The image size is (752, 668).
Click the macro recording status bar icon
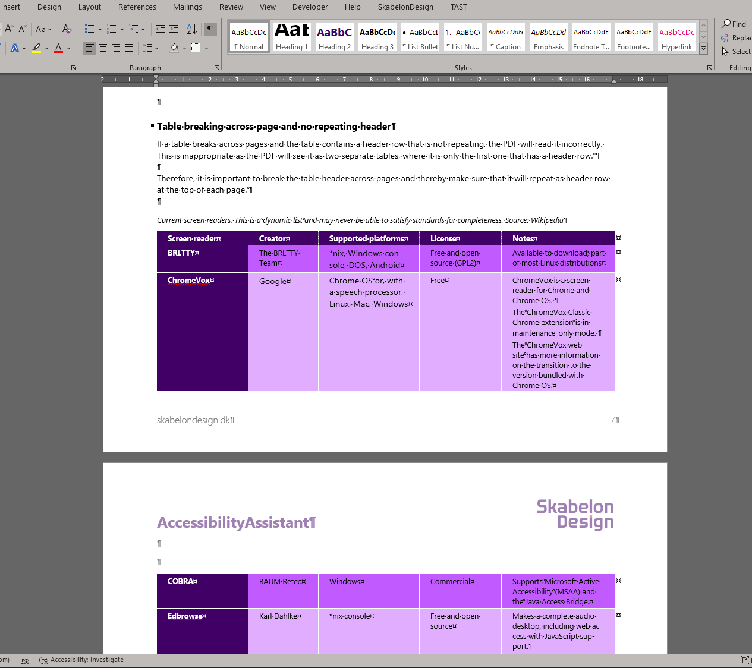(x=25, y=660)
